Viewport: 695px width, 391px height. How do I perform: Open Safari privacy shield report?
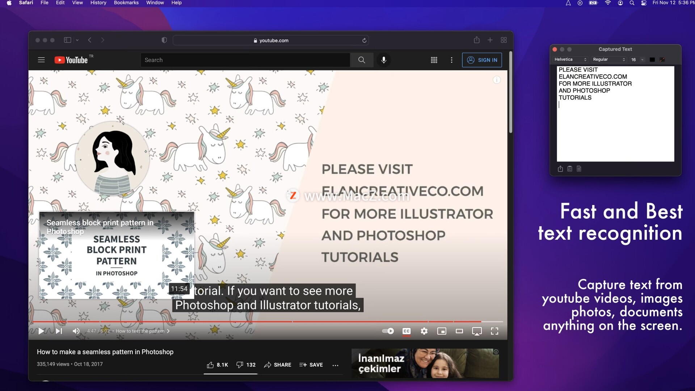pos(164,40)
